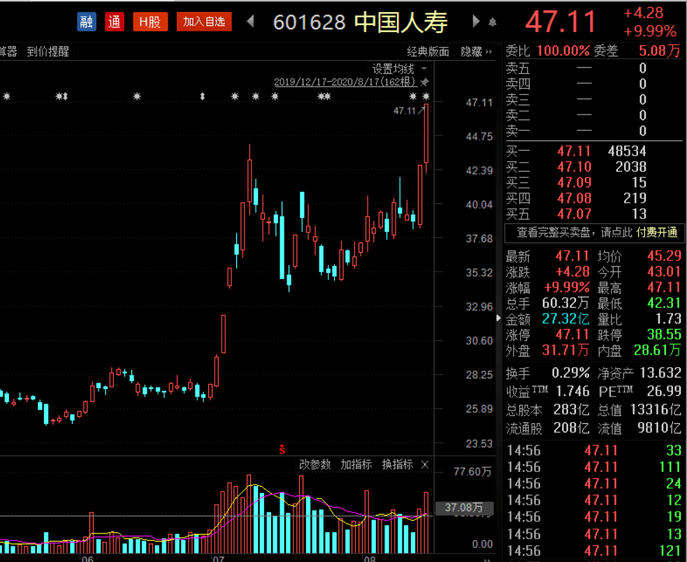Image resolution: width=687 pixels, height=562 pixels.
Task: Click the 37.08万 volume value label
Action: click(x=464, y=508)
